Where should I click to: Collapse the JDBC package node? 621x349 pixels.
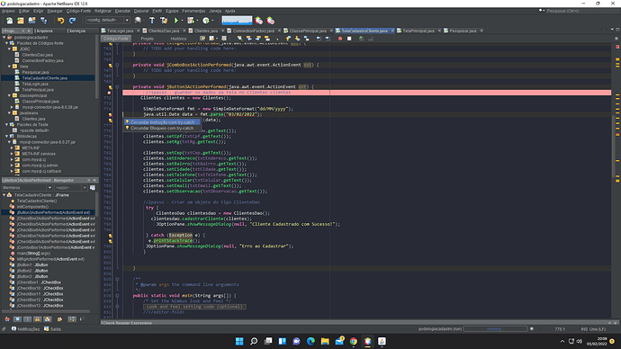[x=10, y=49]
